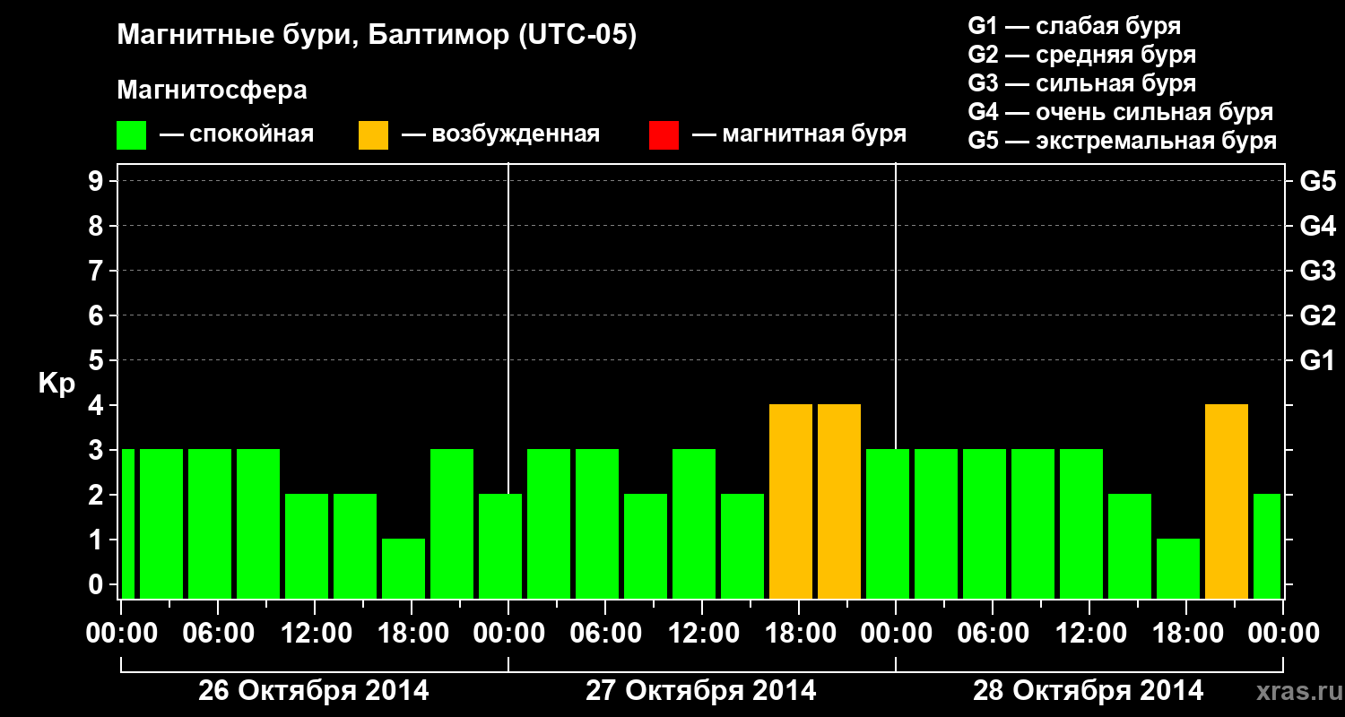Click the right-axis label G4
The image size is (1345, 717).
coord(1318,226)
